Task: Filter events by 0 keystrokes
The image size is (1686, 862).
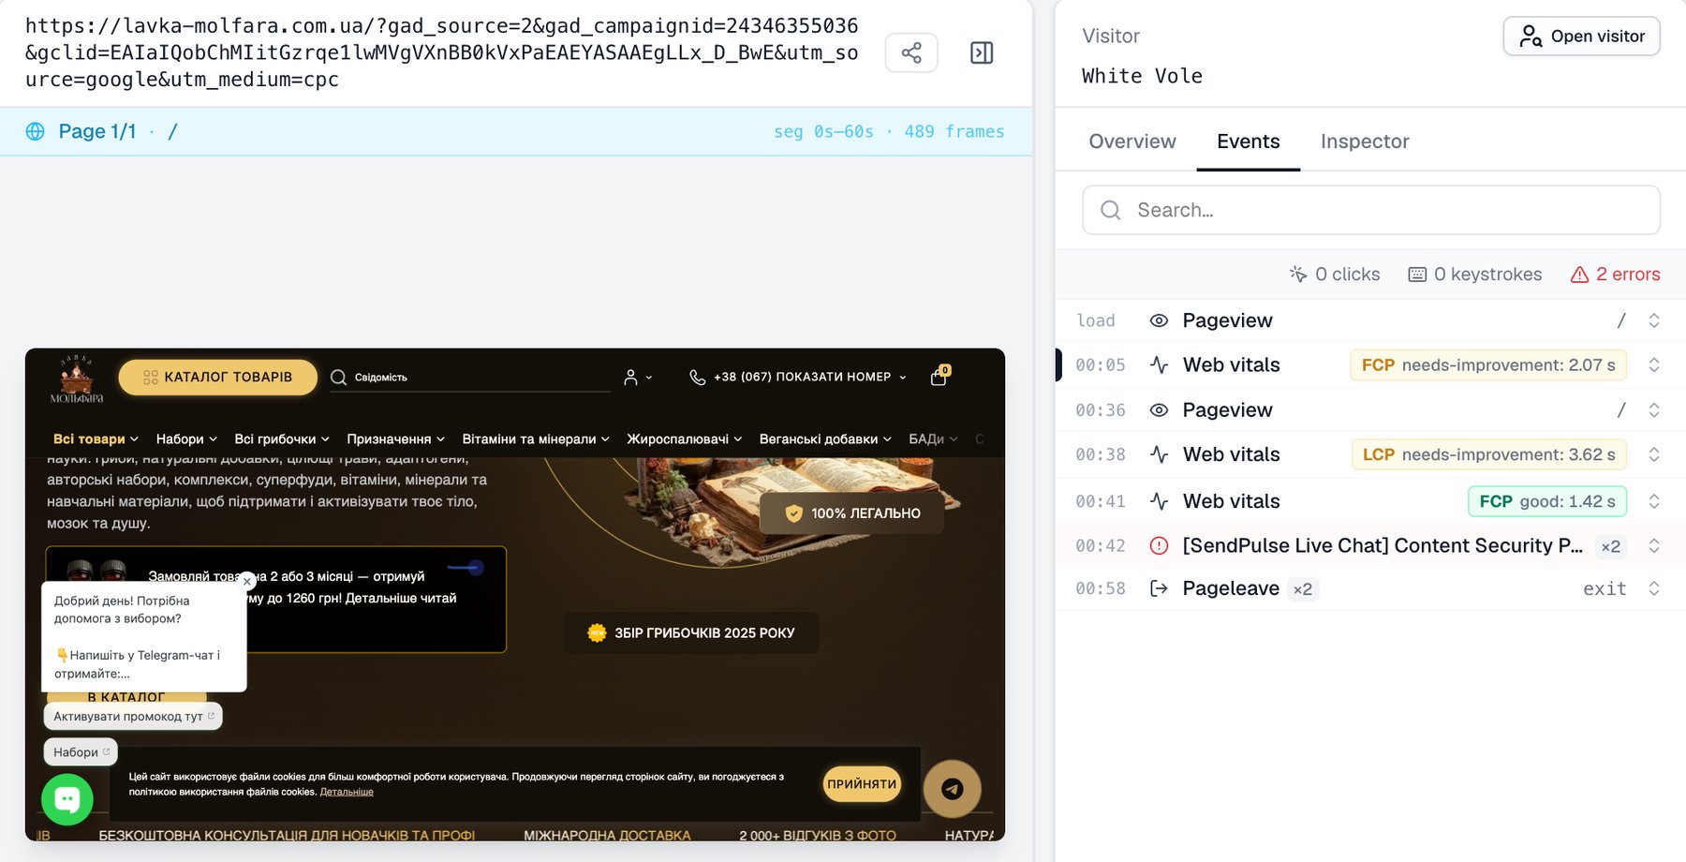Action: [x=1475, y=274]
